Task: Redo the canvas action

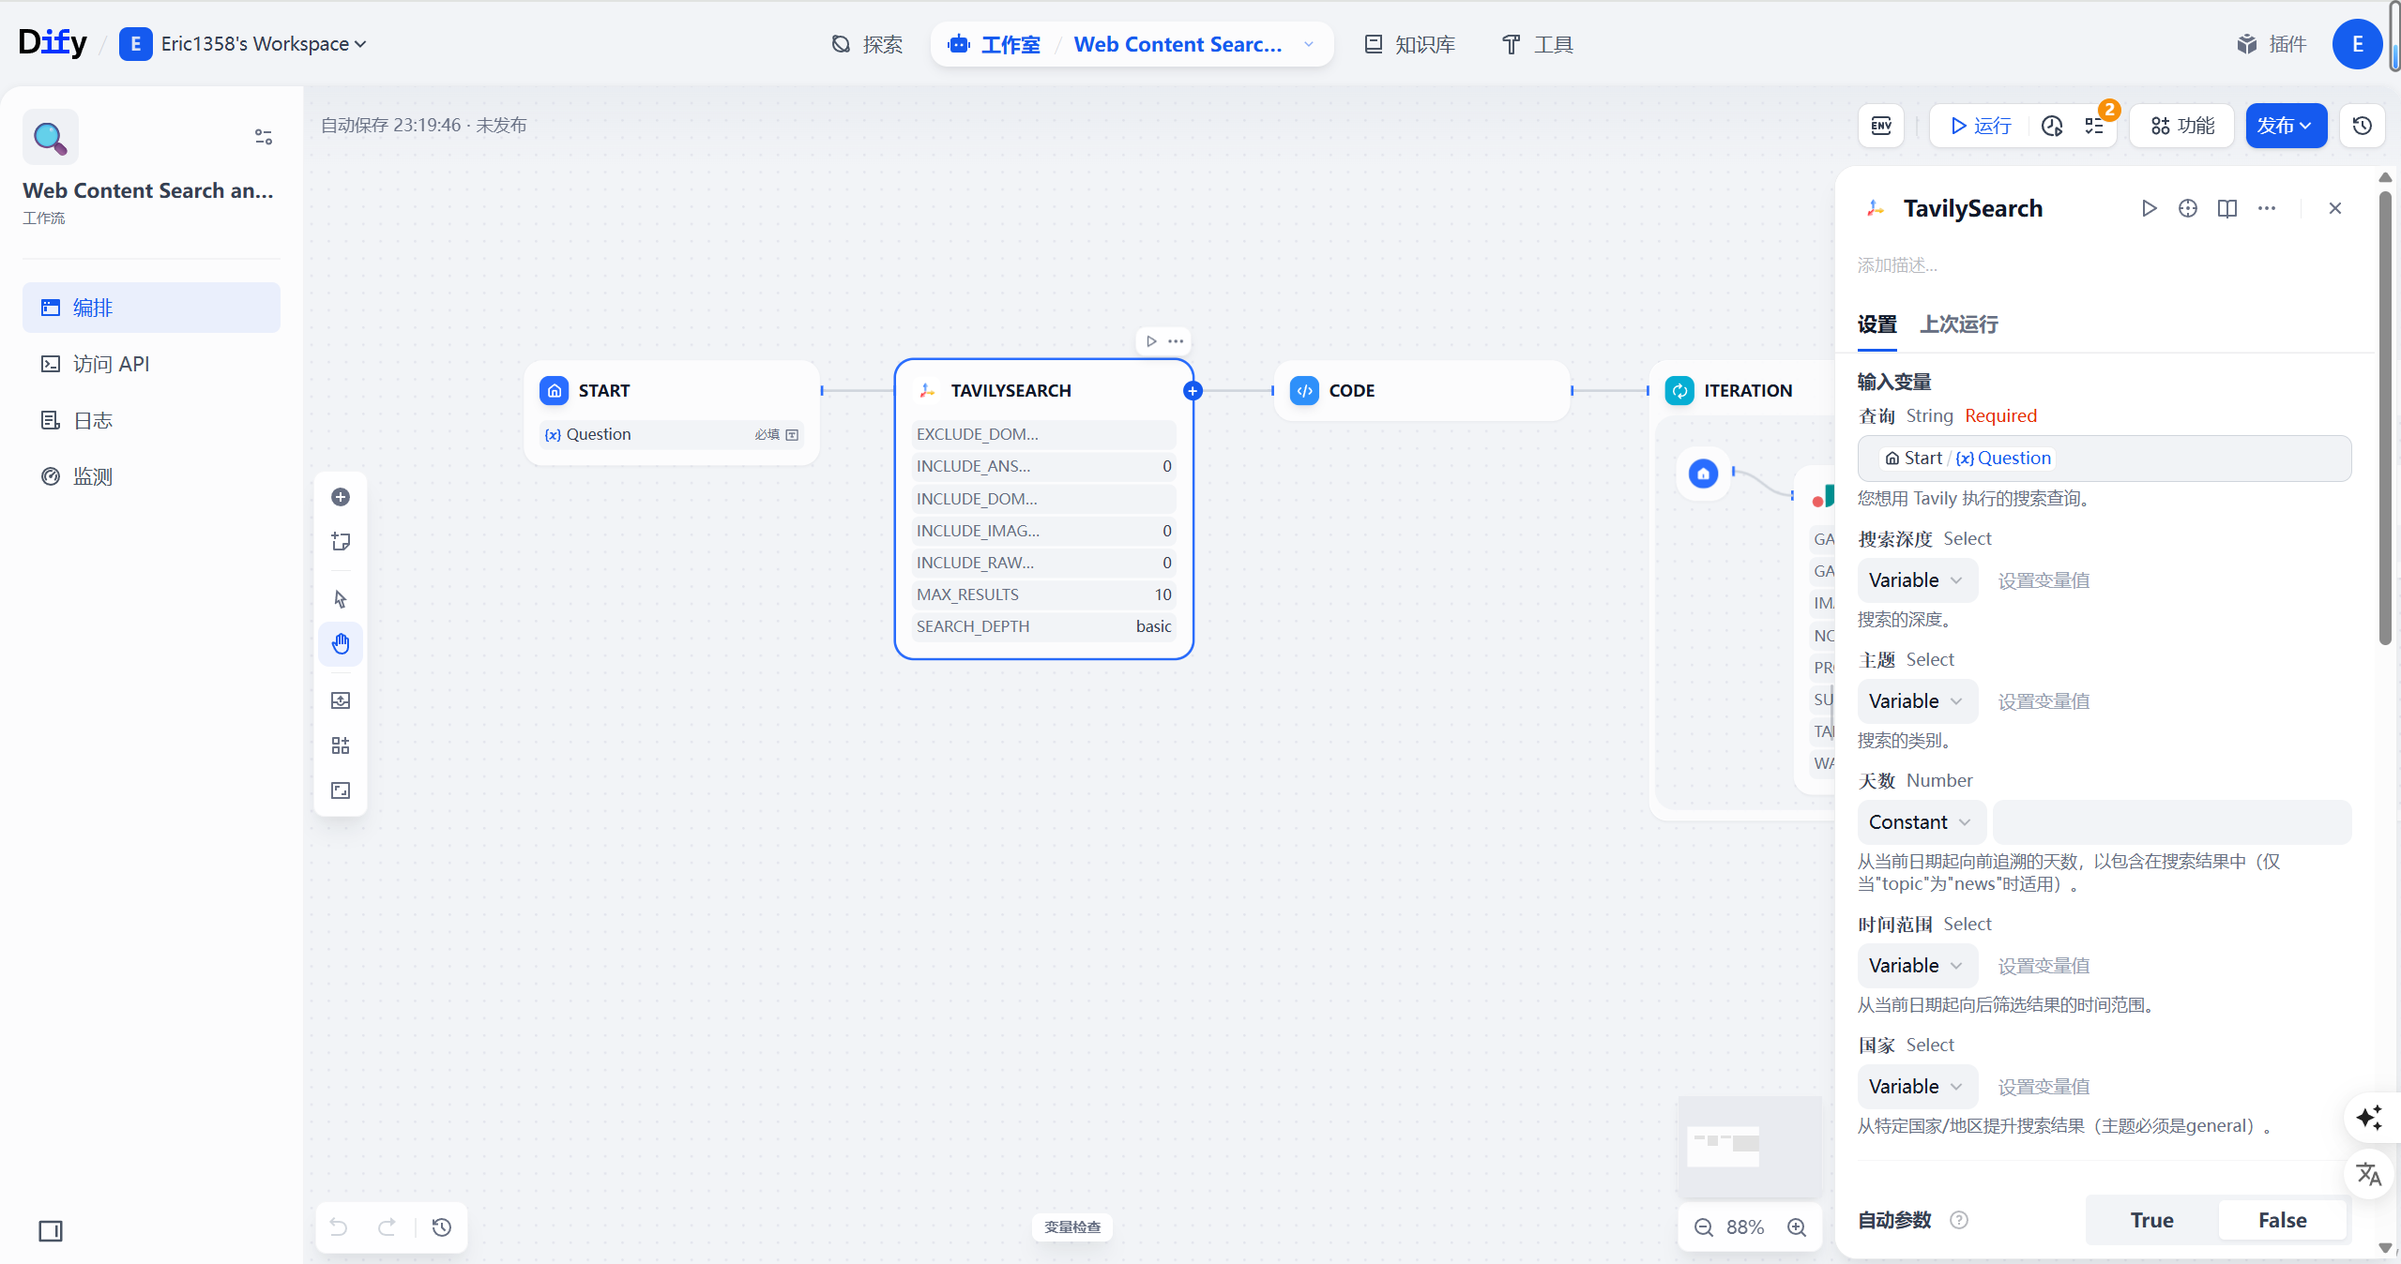Action: tap(387, 1227)
